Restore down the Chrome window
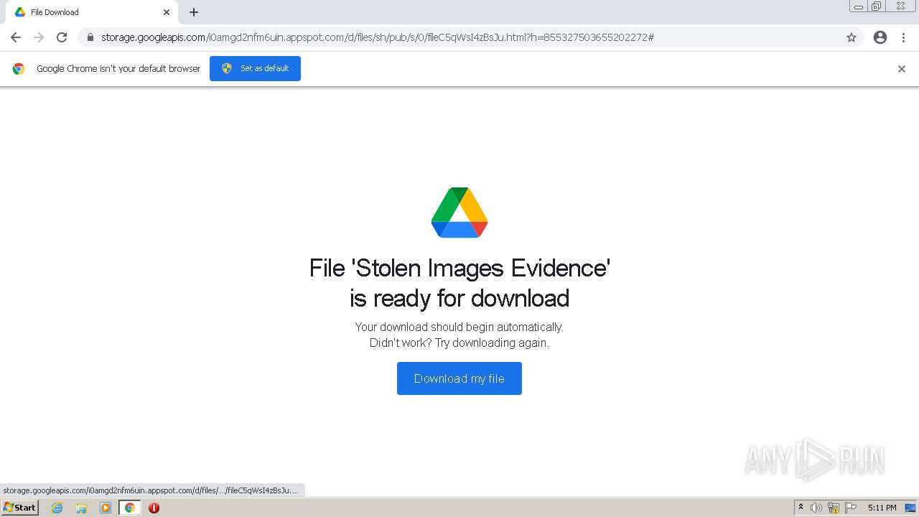 tap(877, 6)
